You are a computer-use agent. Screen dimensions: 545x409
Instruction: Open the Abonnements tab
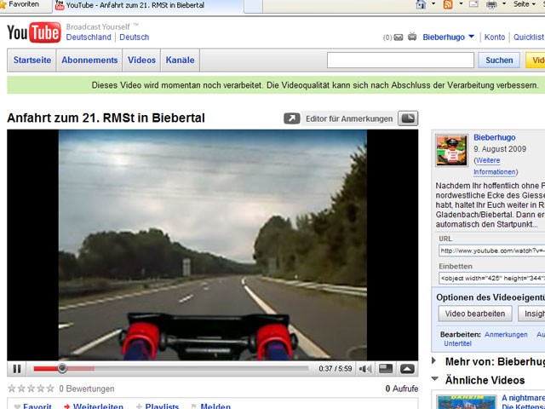tap(89, 60)
